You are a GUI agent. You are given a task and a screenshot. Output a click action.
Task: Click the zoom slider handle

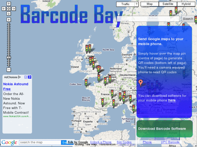(x=9, y=57)
